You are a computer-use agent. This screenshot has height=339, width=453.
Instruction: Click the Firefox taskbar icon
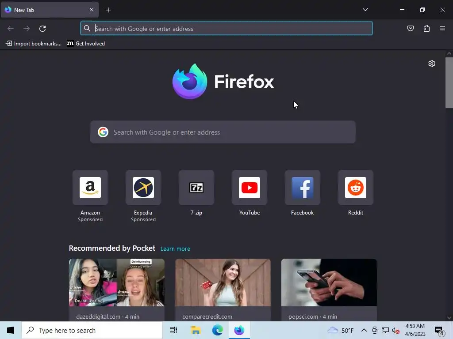pos(239,330)
